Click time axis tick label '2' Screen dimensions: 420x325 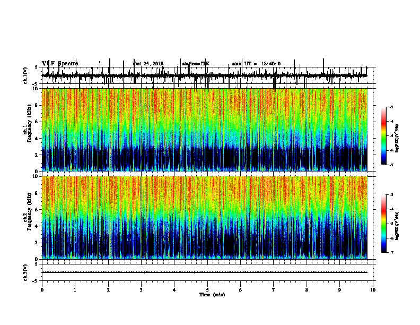108,290
